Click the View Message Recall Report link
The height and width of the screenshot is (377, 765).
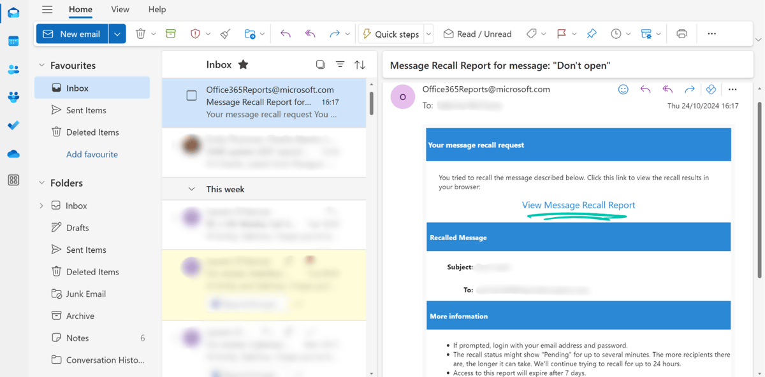point(578,205)
